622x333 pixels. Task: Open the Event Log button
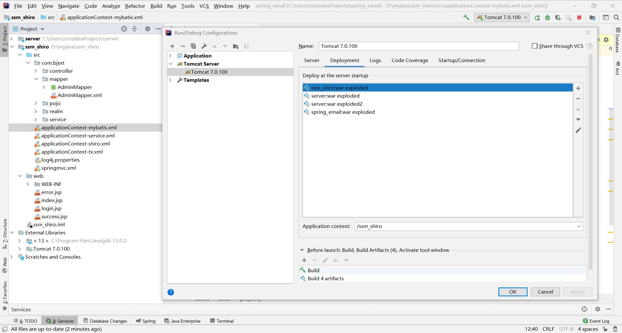pyautogui.click(x=596, y=321)
